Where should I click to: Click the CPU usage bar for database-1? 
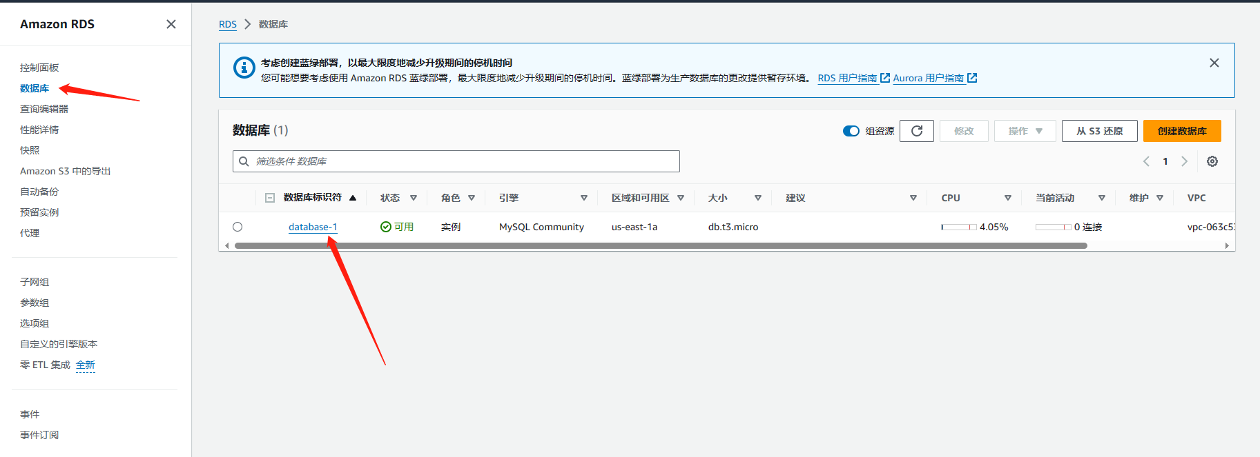tap(959, 227)
